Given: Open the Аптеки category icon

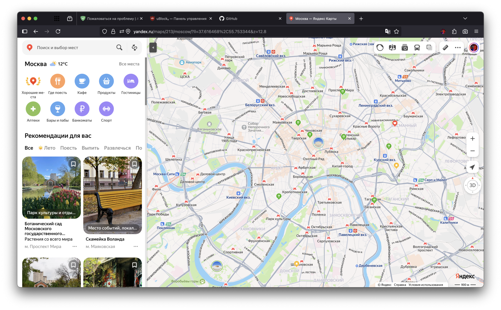Looking at the screenshot, I should 33,109.
